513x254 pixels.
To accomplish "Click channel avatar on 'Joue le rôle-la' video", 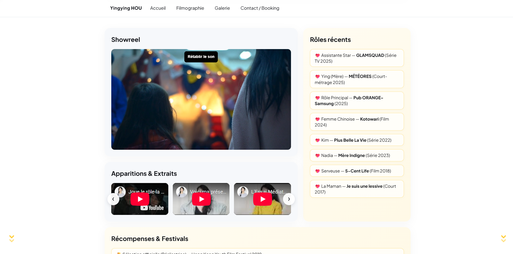I will click(x=120, y=192).
